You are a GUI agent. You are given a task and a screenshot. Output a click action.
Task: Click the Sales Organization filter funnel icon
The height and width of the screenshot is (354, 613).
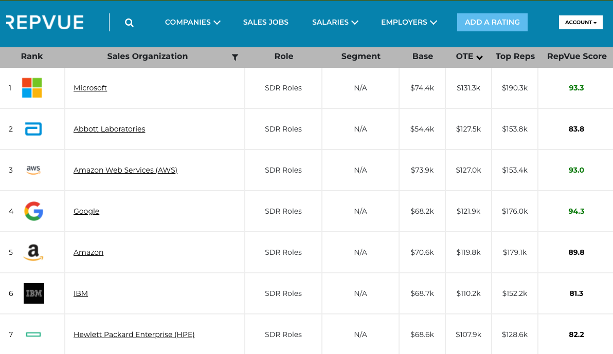pyautogui.click(x=235, y=57)
